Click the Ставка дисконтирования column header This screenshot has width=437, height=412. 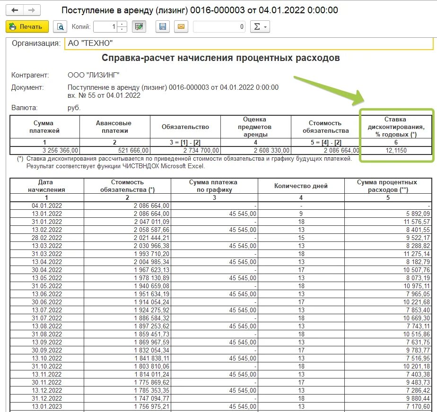(x=396, y=127)
